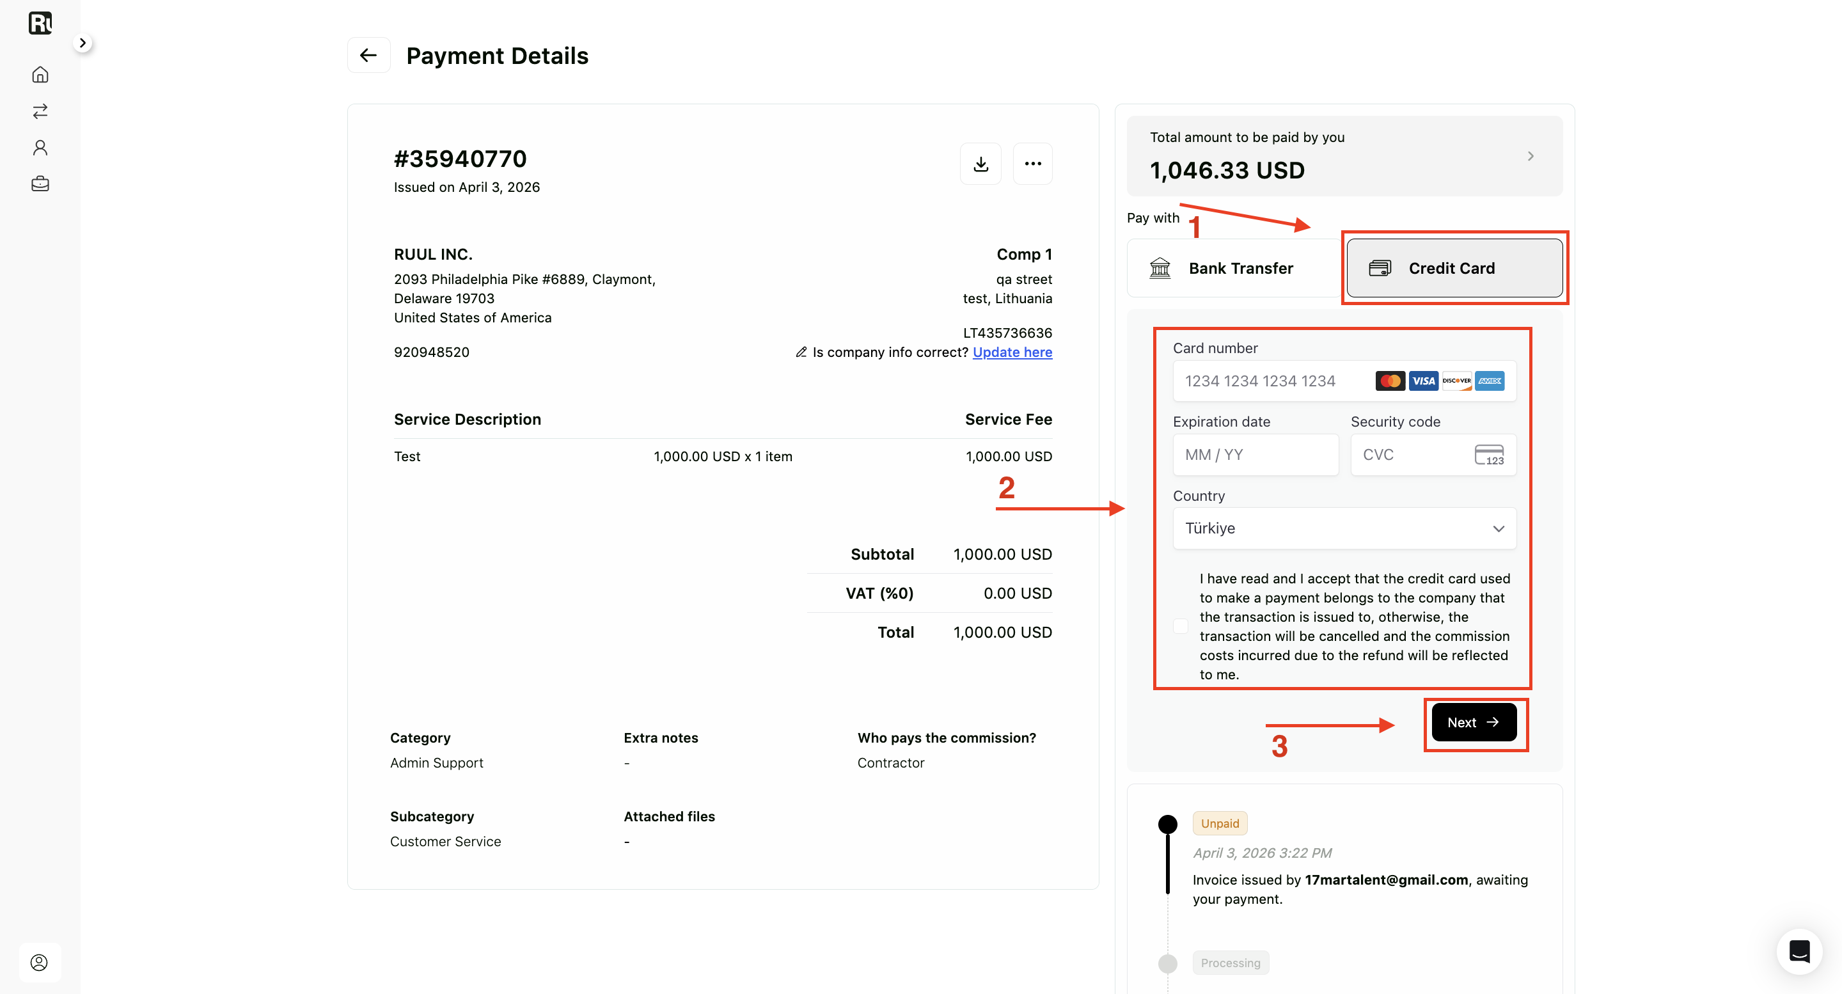
Task: Click the Amex logo icon
Action: (x=1490, y=381)
